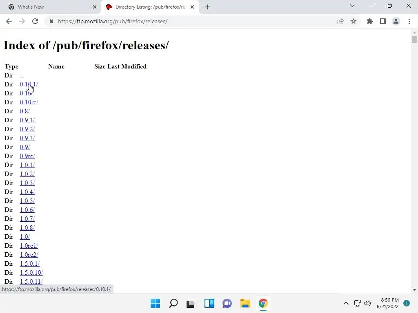This screenshot has width=418, height=313.
Task: Click the scrollbar down arrow
Action: pyautogui.click(x=414, y=290)
